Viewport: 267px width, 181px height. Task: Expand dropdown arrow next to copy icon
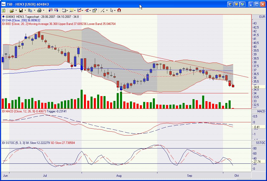(x=34, y=11)
